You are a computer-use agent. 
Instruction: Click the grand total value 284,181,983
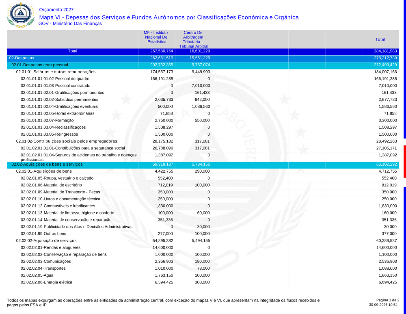click(x=385, y=51)
